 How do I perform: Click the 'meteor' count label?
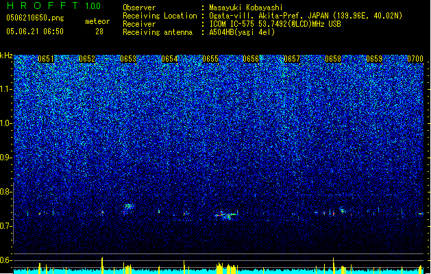tap(97, 21)
